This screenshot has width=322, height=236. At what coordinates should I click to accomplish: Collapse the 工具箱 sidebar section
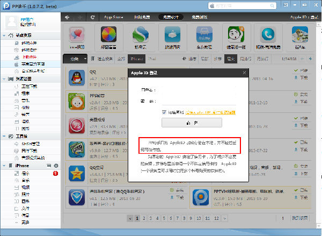click(4, 137)
